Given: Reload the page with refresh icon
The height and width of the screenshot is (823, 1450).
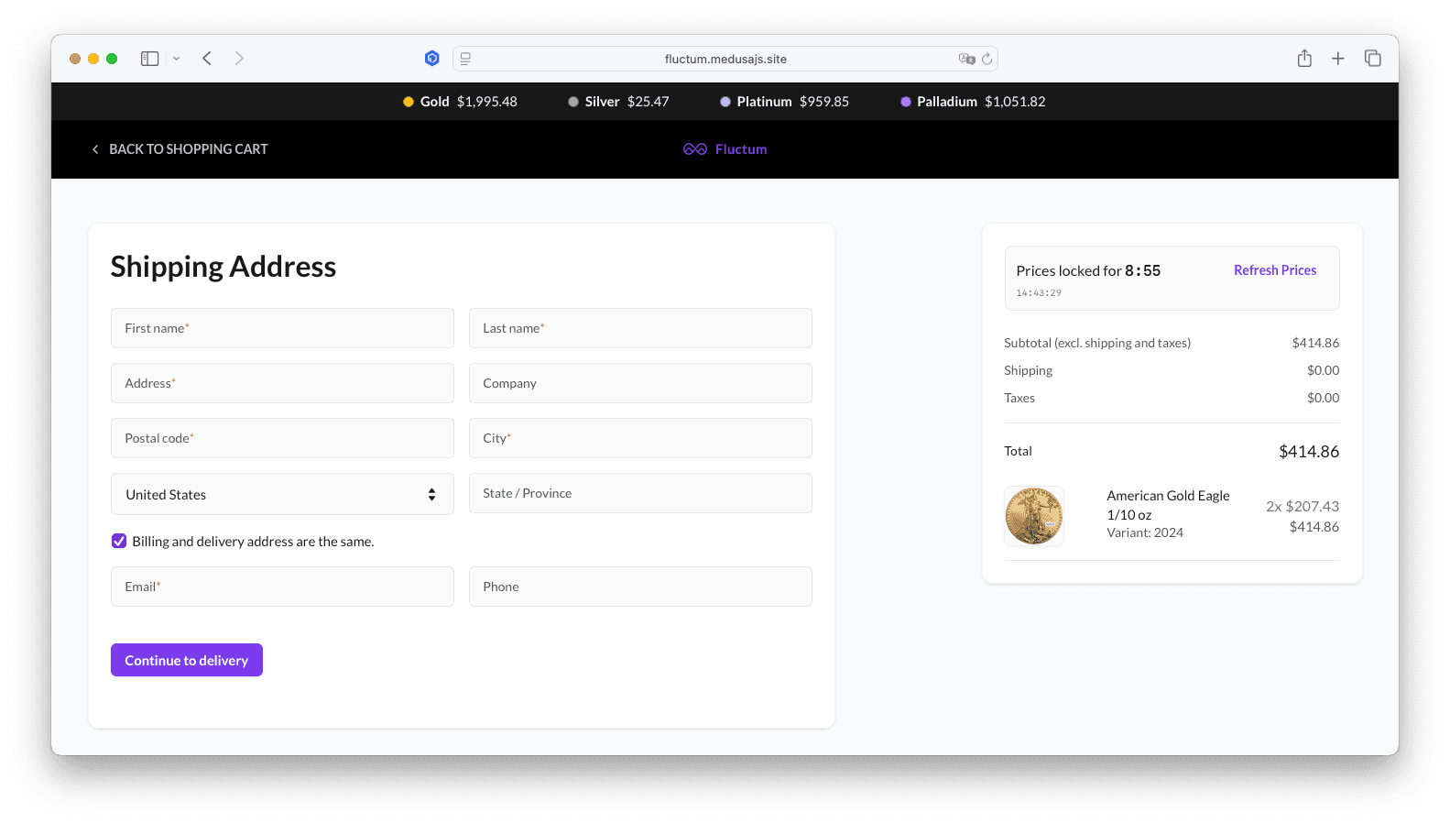Looking at the screenshot, I should [987, 59].
